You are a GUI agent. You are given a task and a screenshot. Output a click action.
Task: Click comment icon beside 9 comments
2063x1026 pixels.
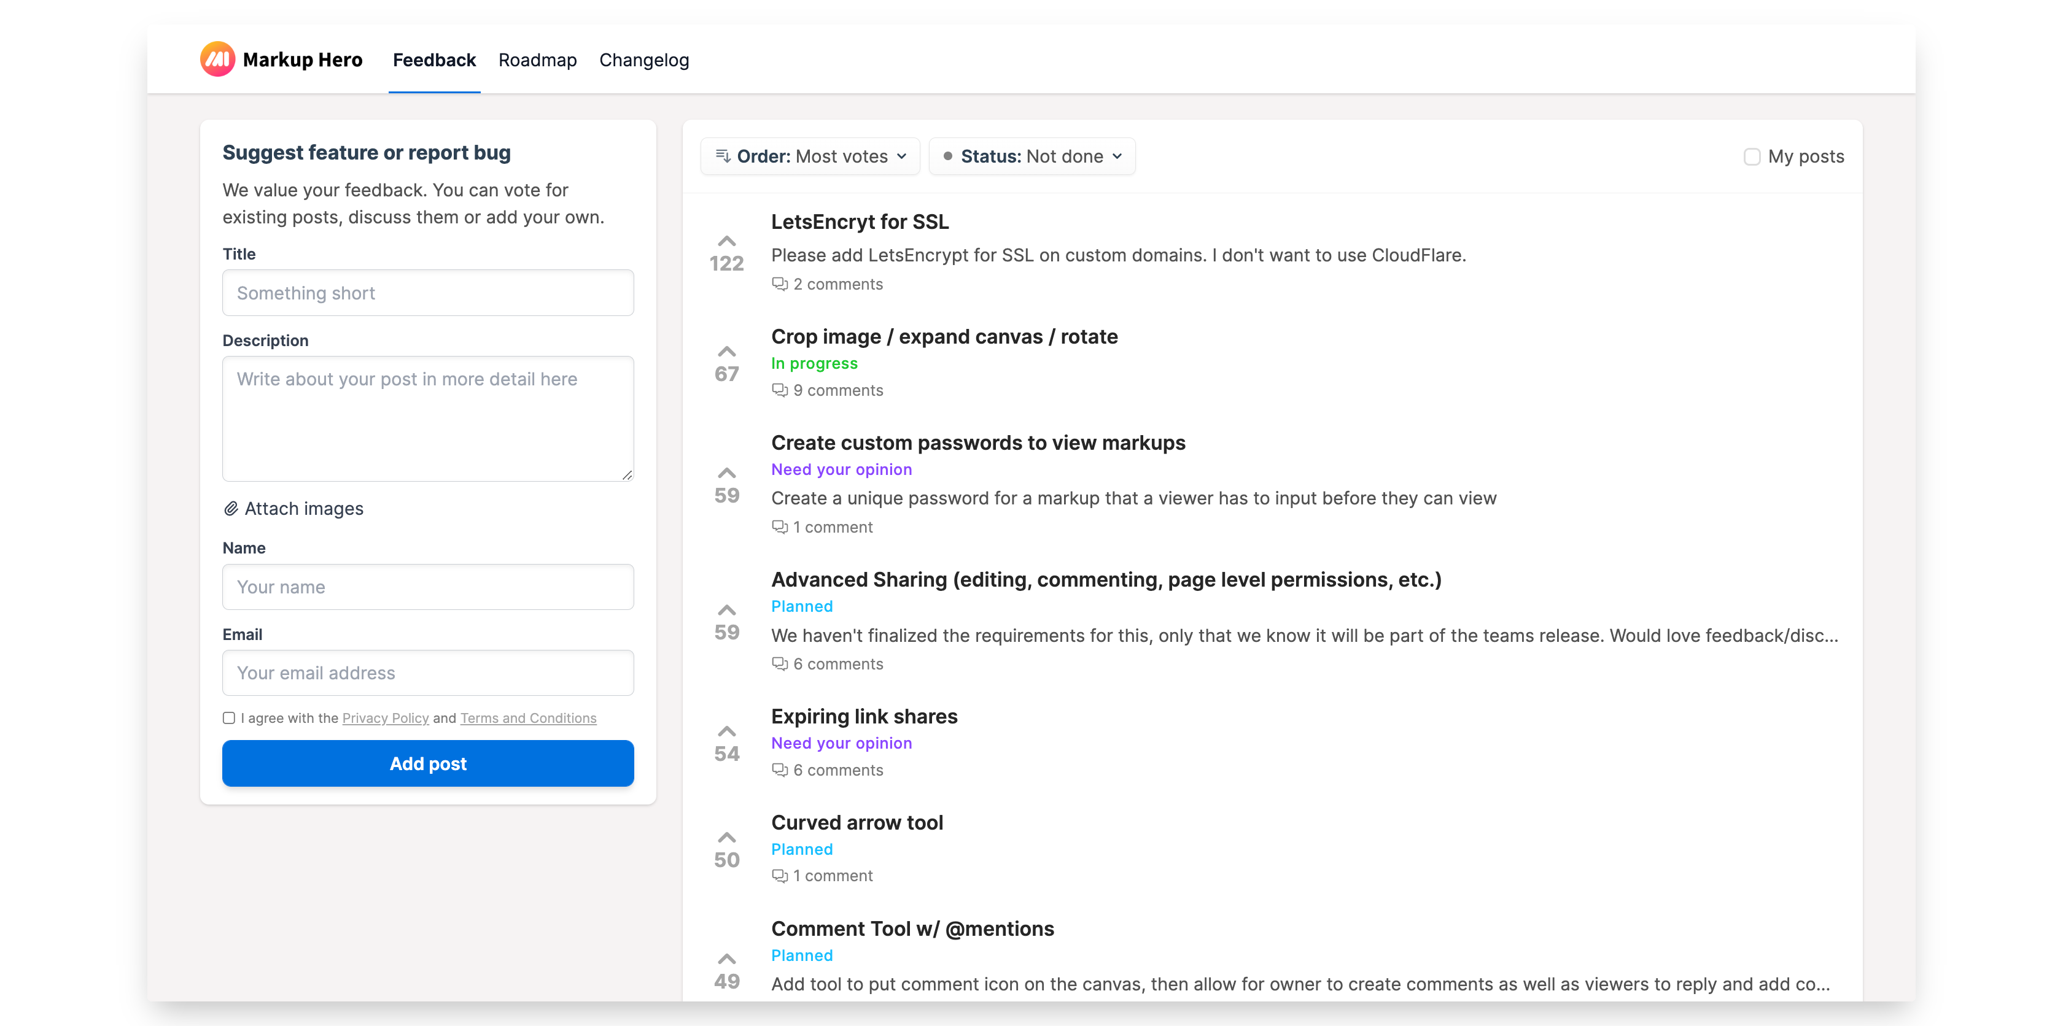(x=779, y=390)
